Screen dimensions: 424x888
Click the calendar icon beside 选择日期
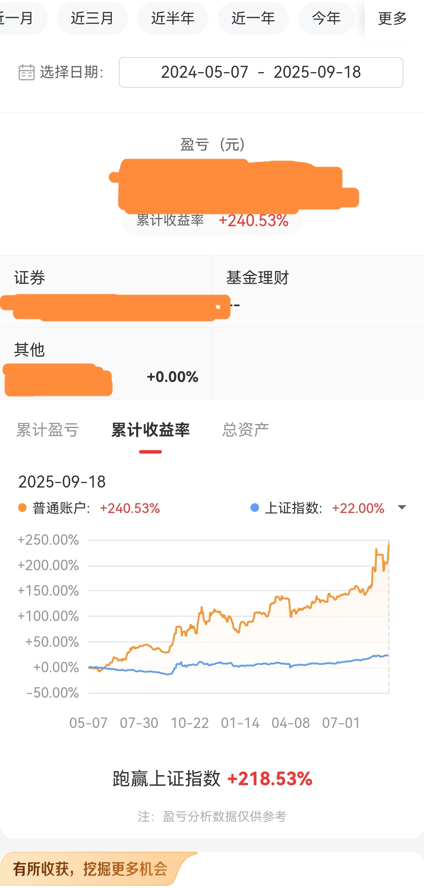coord(26,72)
